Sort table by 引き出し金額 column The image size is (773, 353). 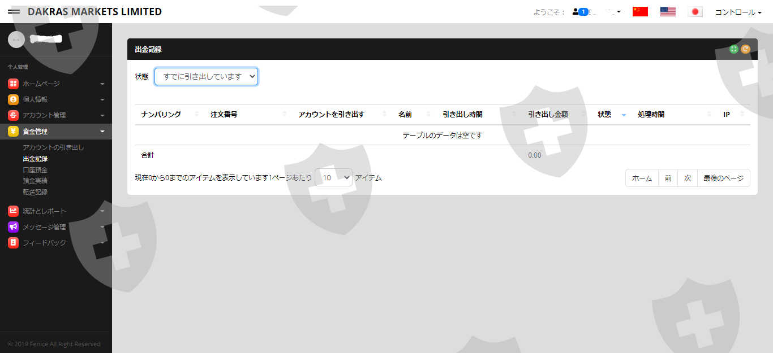pyautogui.click(x=548, y=115)
